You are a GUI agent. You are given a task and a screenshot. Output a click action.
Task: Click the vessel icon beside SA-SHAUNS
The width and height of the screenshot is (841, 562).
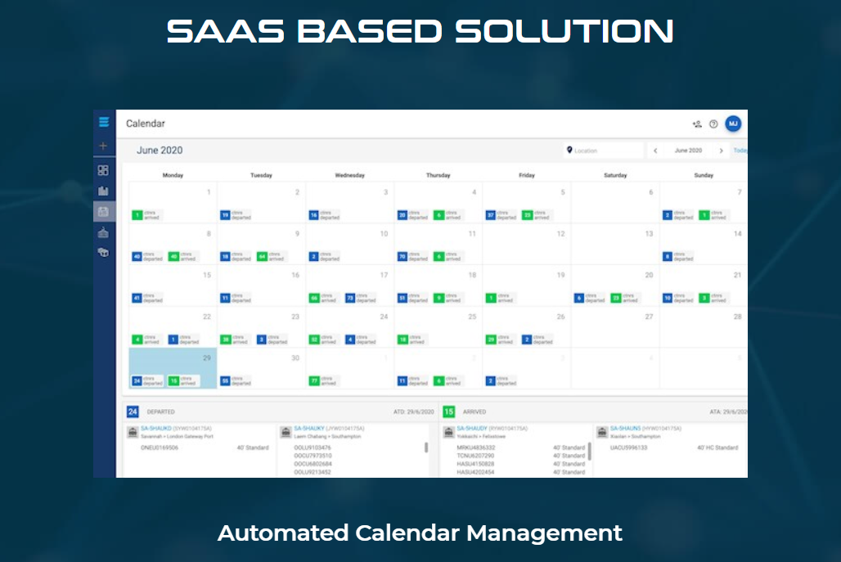coord(602,432)
